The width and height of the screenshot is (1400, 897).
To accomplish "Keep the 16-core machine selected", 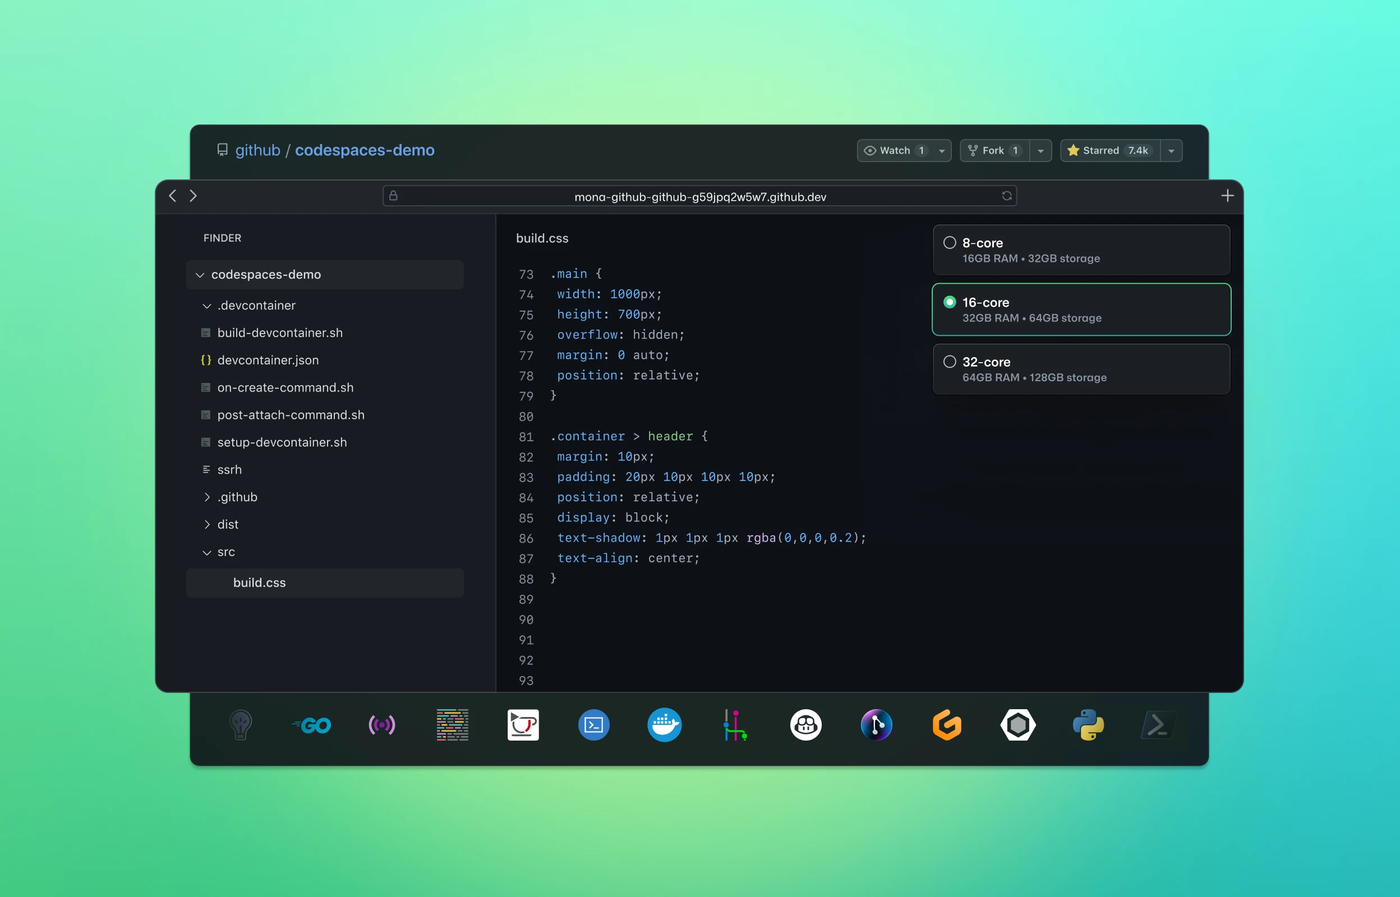I will (1081, 309).
